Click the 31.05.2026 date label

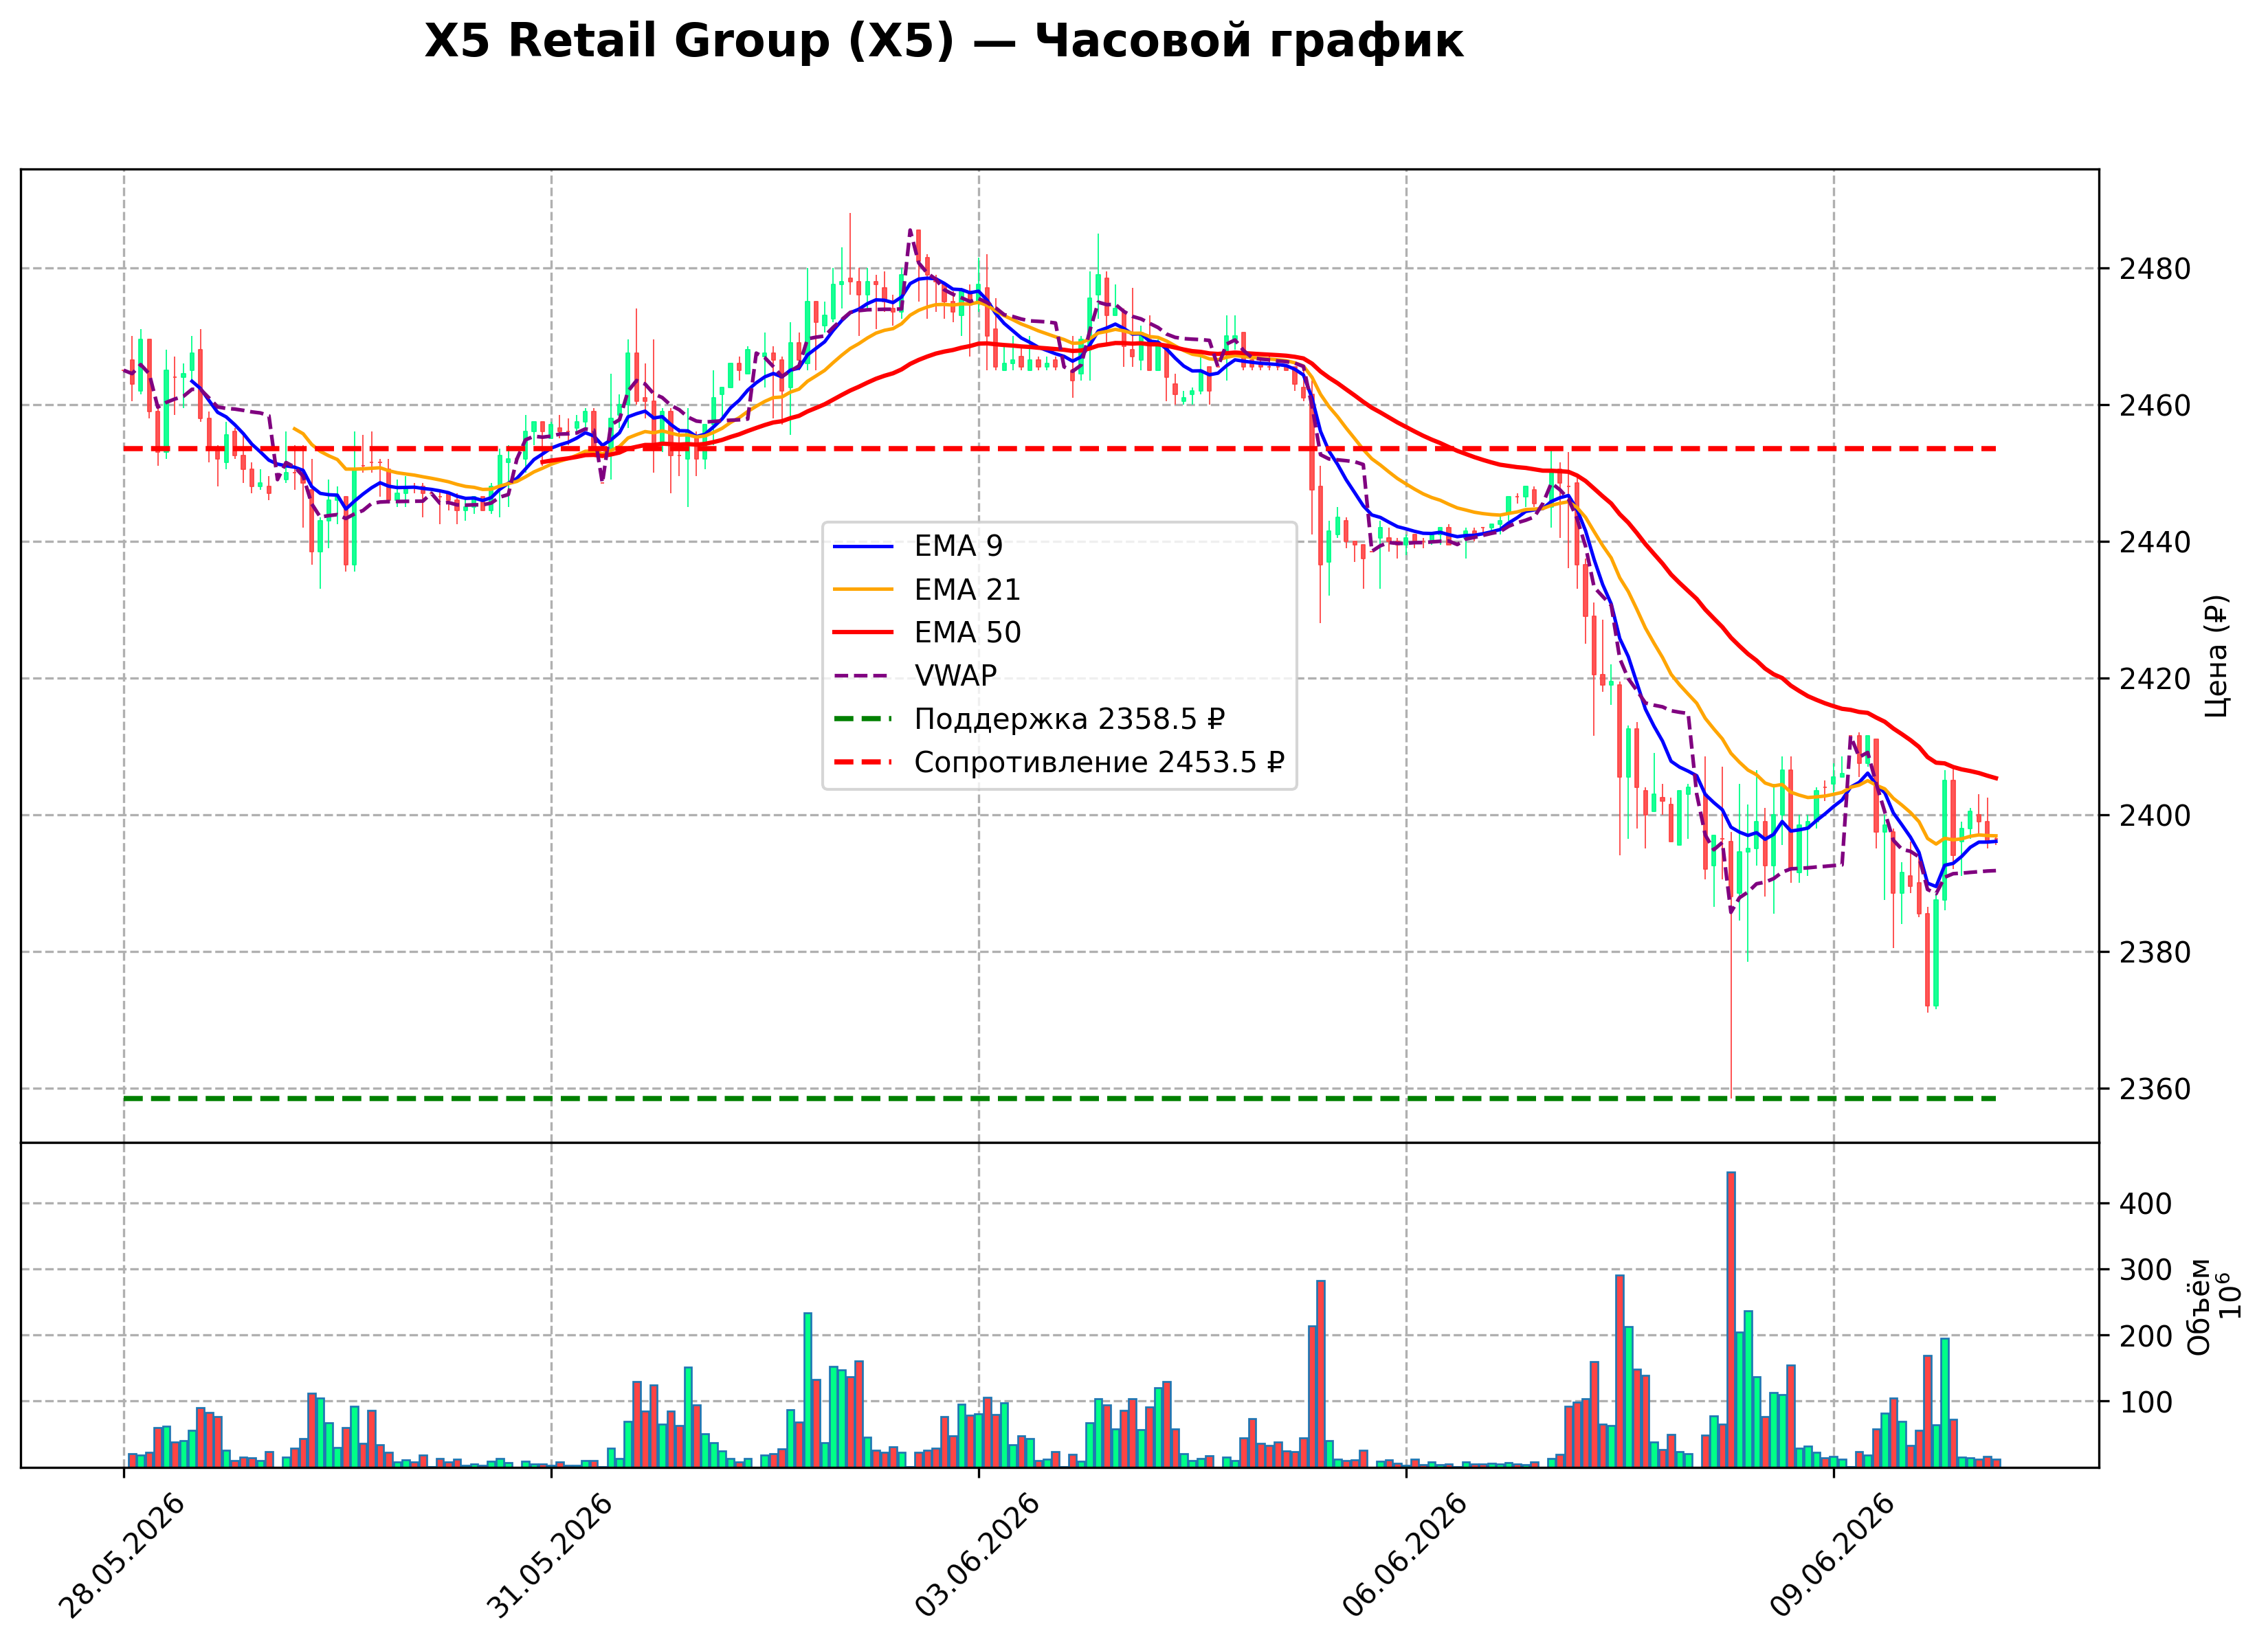[x=549, y=1556]
